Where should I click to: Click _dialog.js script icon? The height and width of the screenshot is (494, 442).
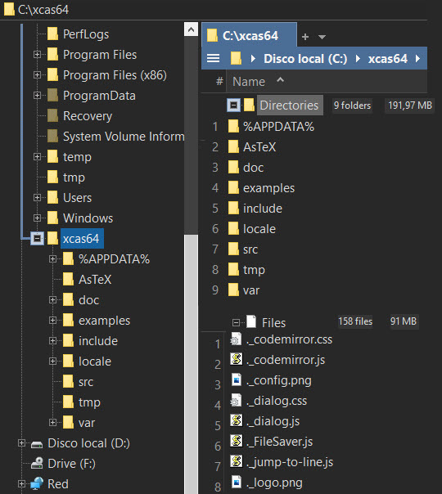(236, 420)
